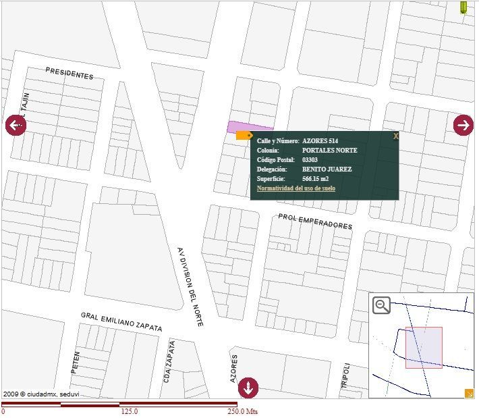Click the red viewport rectangle in overview map
Screen dimensions: 479x418
coord(424,348)
